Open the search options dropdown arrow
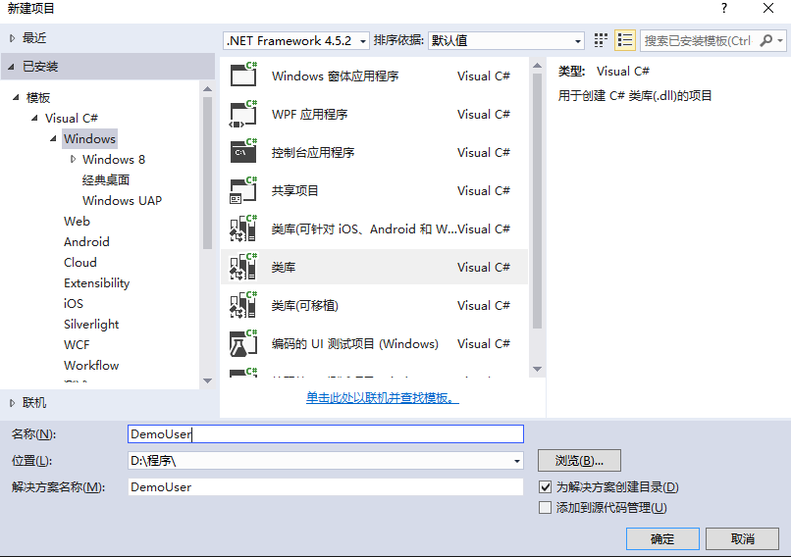This screenshot has height=557, width=791. point(780,40)
